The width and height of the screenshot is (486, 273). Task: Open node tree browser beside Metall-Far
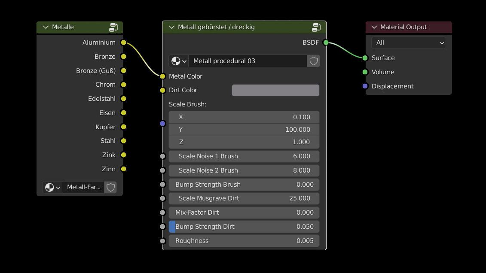coord(52,188)
